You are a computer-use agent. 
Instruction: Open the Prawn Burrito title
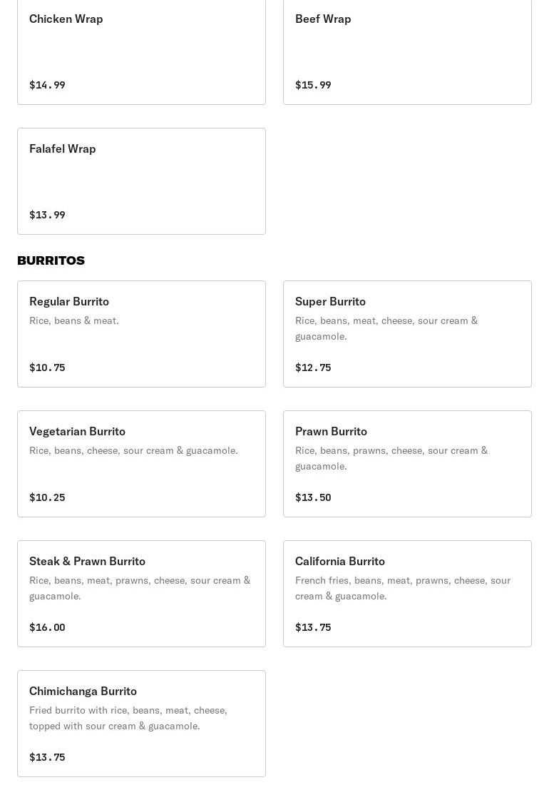(x=331, y=431)
